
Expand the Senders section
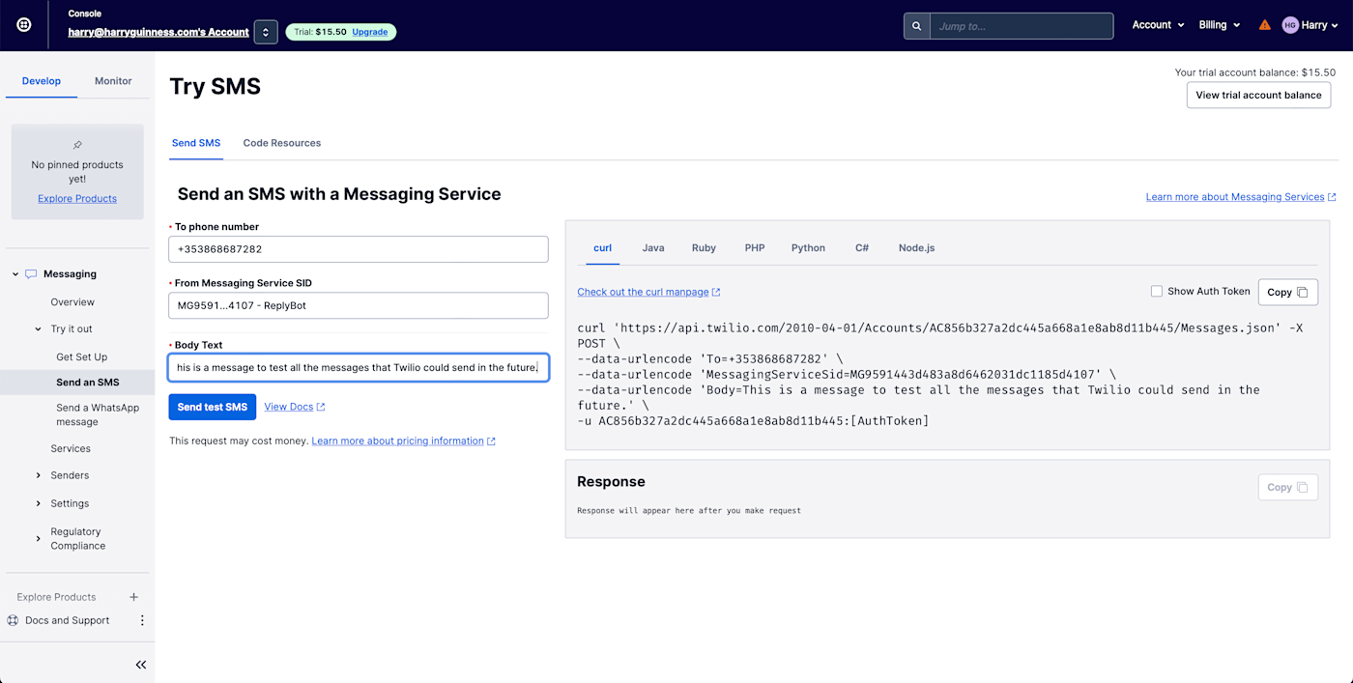tap(39, 475)
